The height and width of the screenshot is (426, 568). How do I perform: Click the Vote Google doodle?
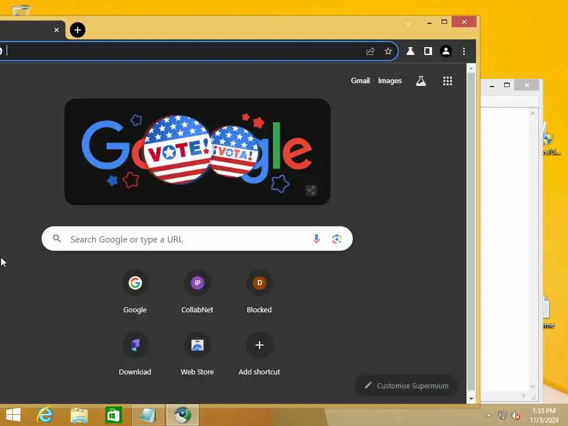pyautogui.click(x=197, y=151)
